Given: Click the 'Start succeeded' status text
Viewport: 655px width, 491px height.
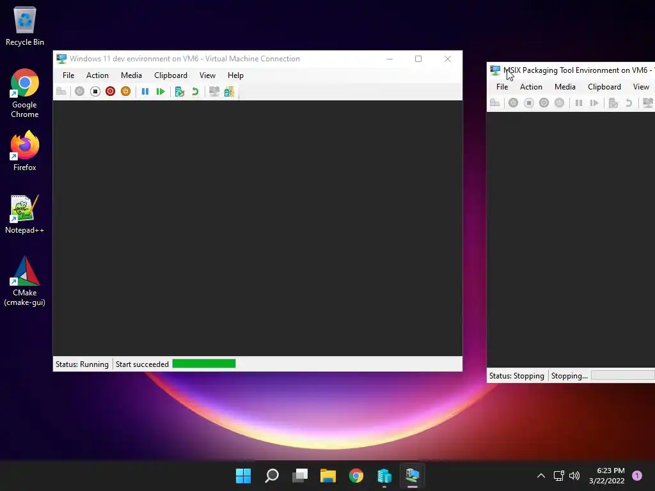Looking at the screenshot, I should [x=142, y=364].
